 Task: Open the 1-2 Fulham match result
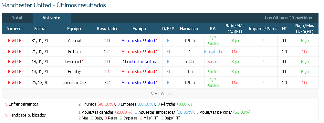(107, 51)
